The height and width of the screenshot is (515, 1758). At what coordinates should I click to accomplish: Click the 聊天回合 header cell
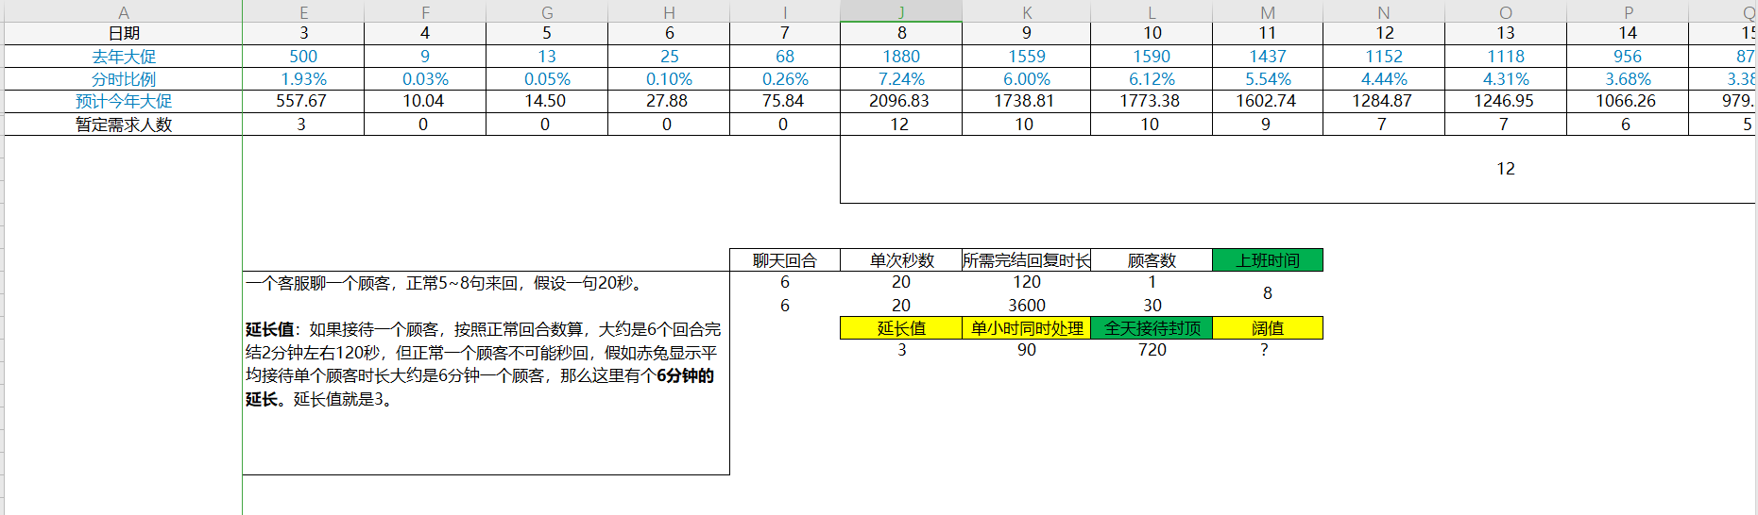coord(784,260)
